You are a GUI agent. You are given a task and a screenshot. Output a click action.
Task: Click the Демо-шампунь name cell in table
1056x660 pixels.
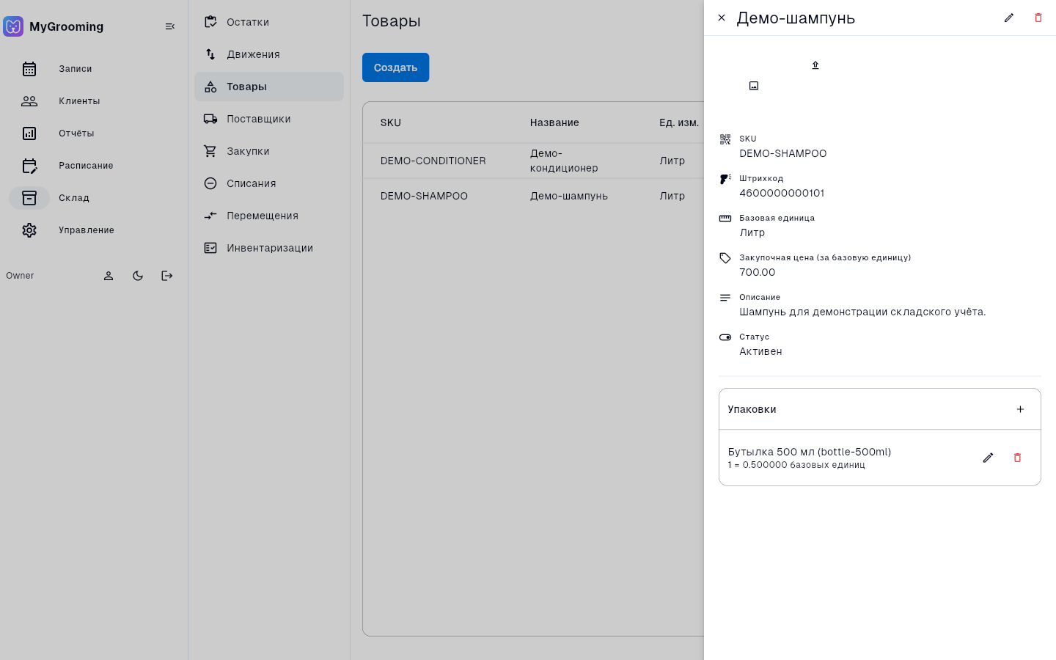tap(569, 196)
